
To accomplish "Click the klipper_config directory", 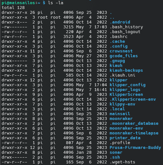I will click(x=128, y=85).
